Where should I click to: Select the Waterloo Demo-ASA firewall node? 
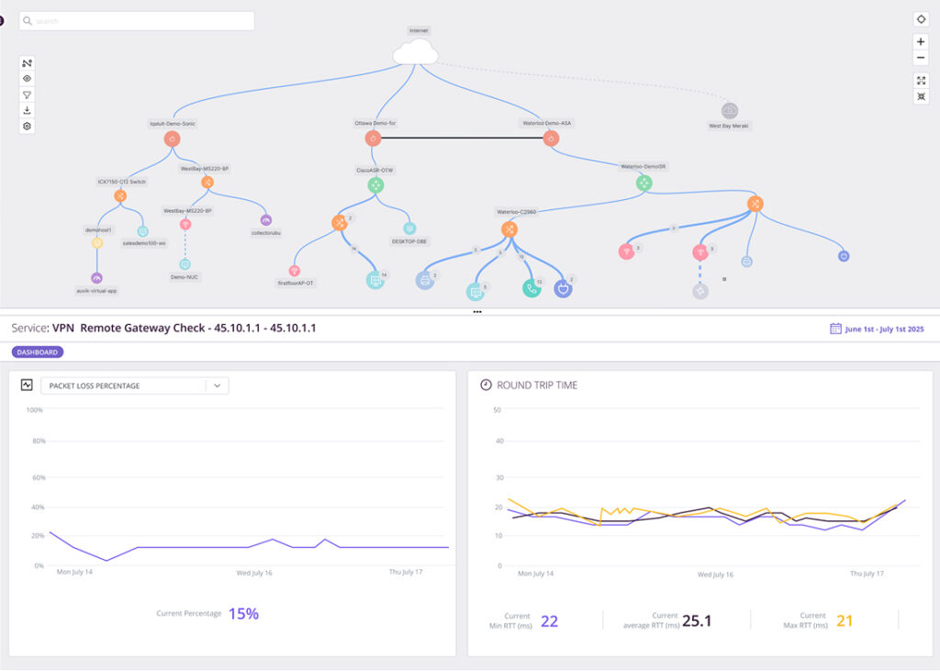point(551,139)
